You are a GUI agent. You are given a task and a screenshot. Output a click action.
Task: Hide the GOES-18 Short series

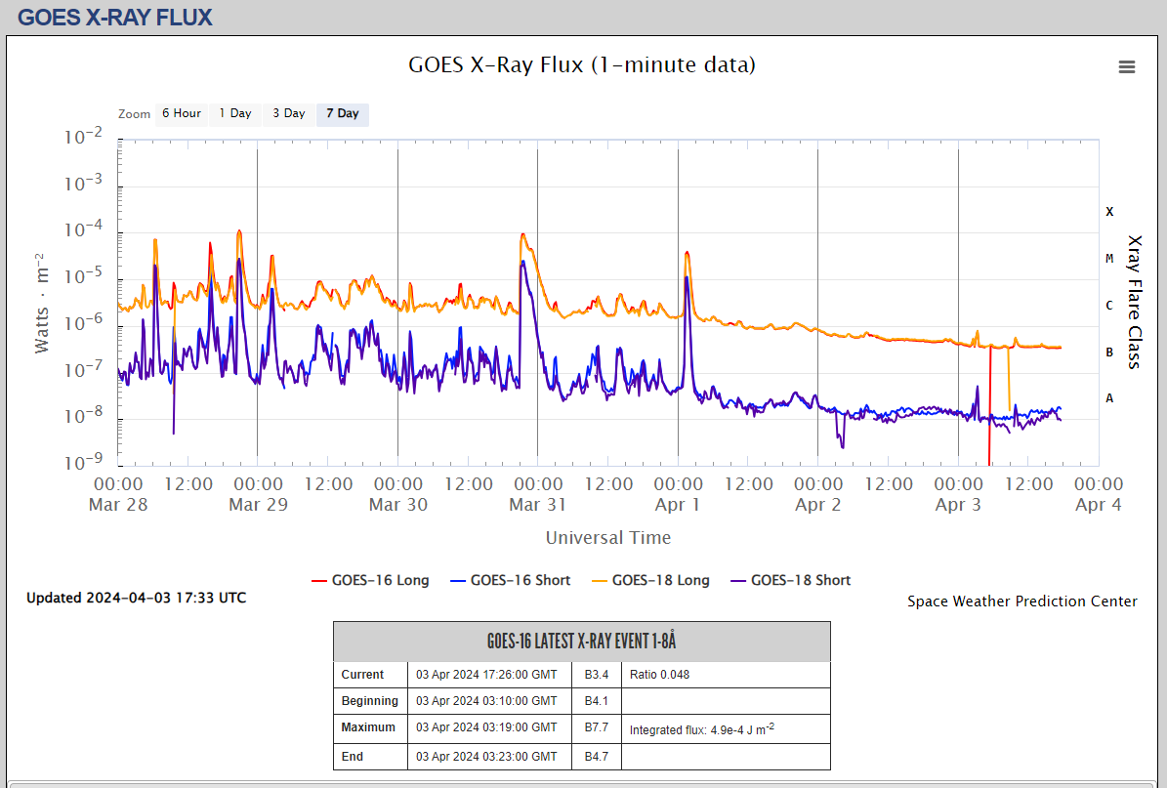click(790, 580)
